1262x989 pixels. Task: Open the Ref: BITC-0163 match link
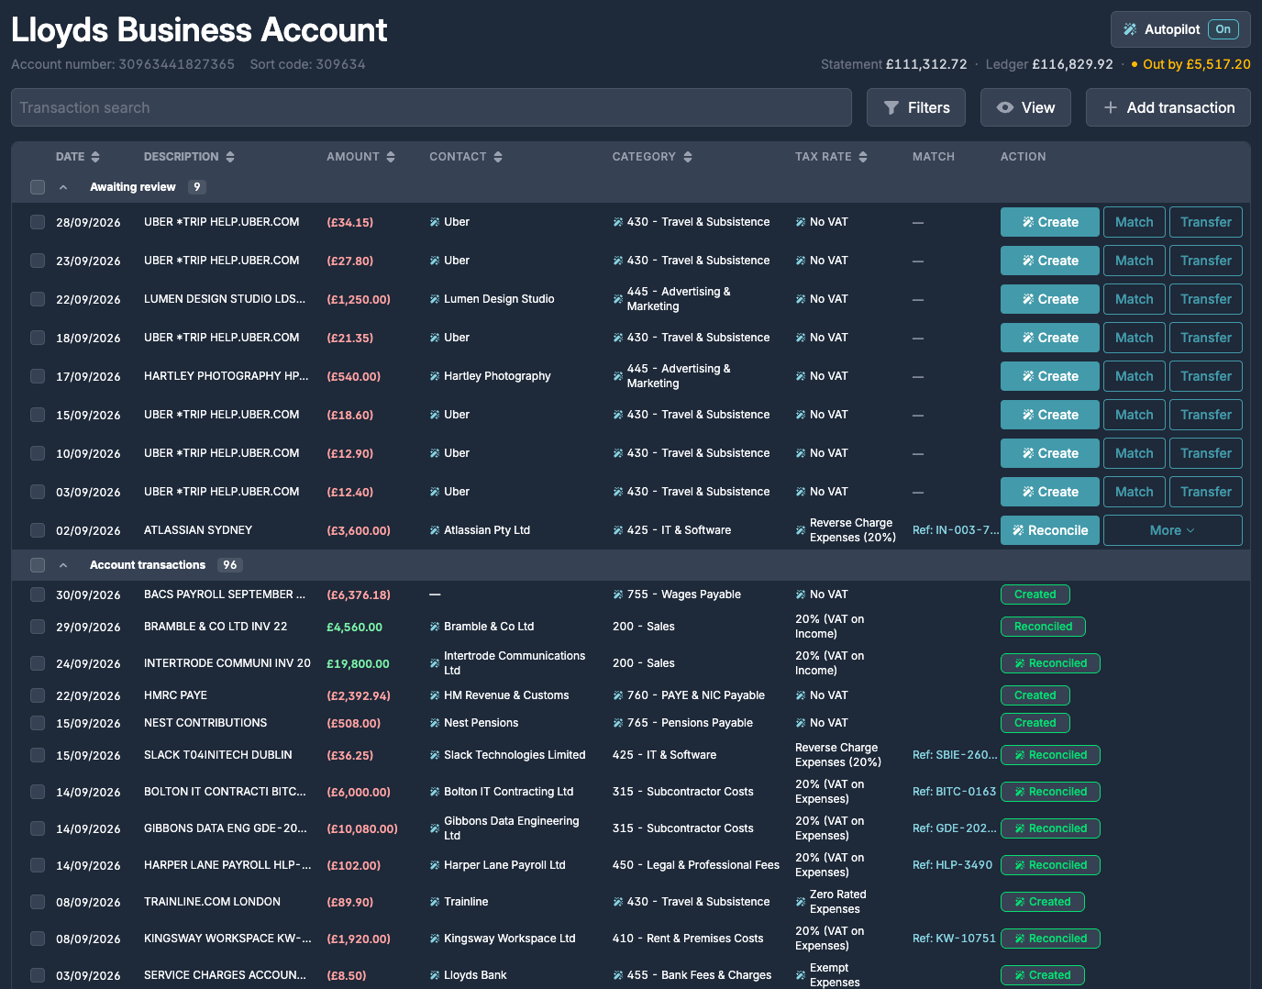(x=954, y=792)
